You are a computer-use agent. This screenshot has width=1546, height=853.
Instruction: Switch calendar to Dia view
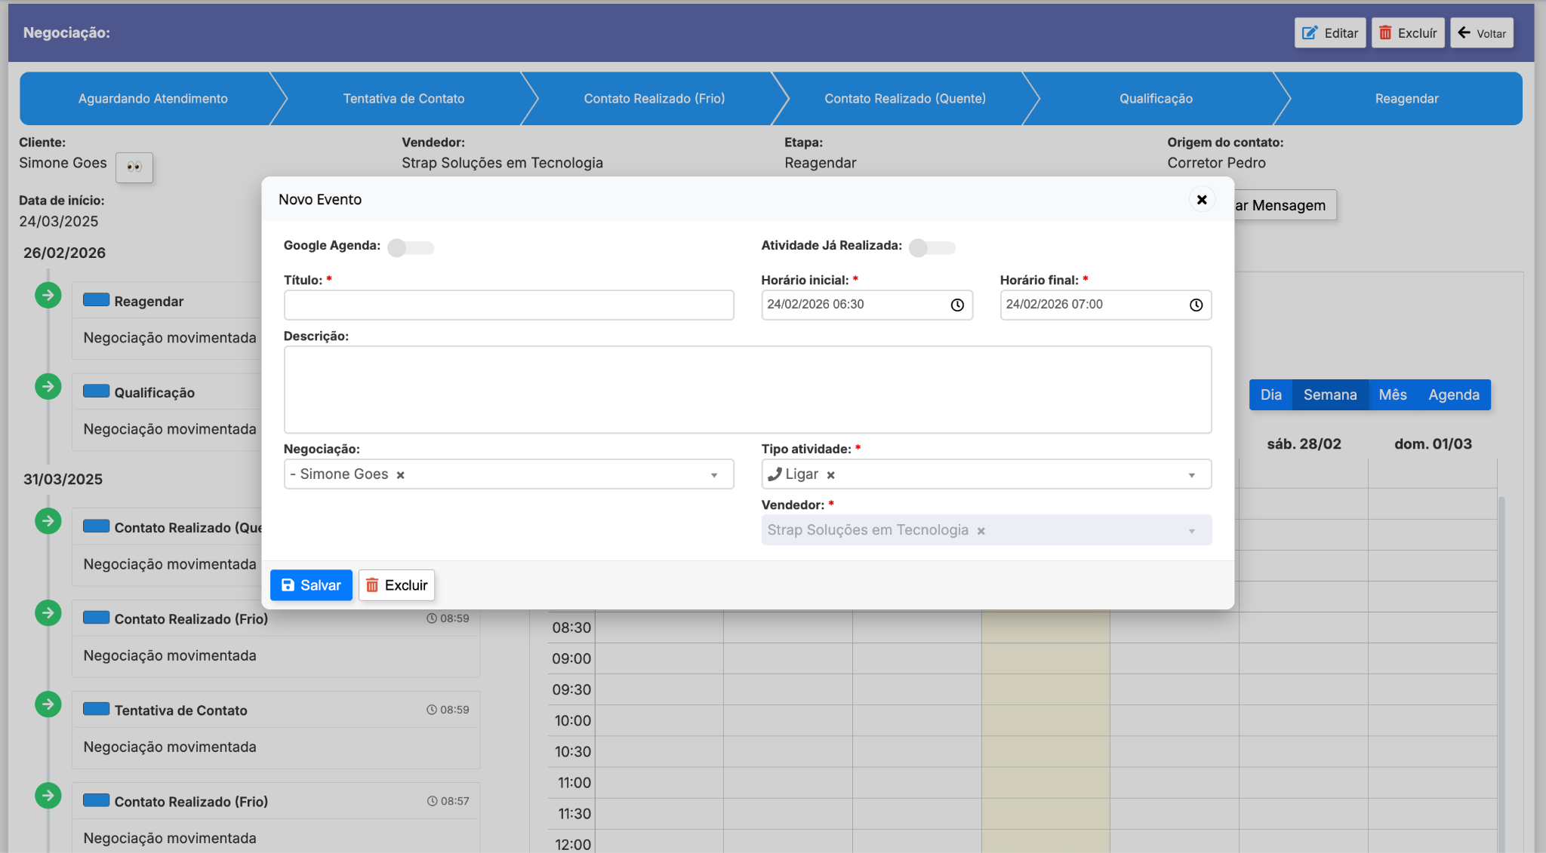coord(1270,395)
